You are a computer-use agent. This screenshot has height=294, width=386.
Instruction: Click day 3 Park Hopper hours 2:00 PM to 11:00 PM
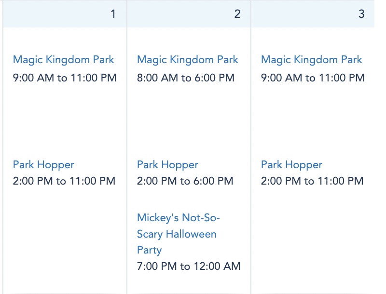click(x=312, y=181)
